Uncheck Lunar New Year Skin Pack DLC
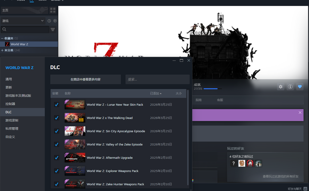The image size is (309, 191). (x=57, y=105)
